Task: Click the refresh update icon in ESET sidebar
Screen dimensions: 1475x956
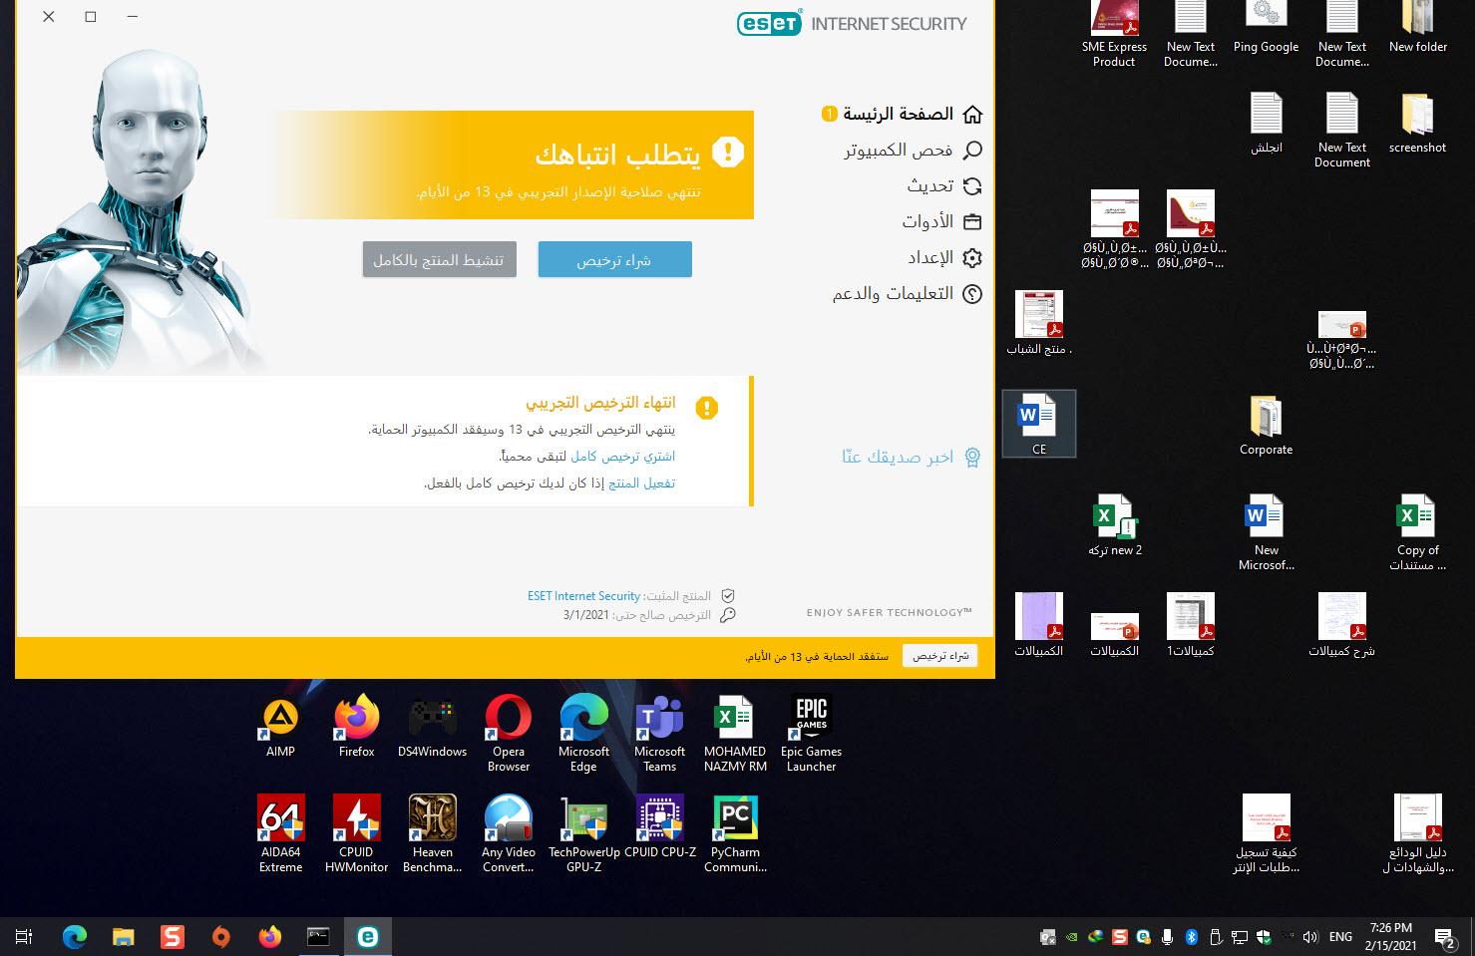Action: tap(972, 185)
